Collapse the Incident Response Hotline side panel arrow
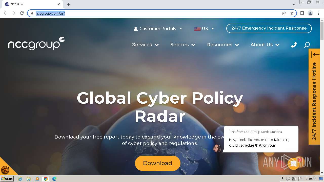 [315, 55]
